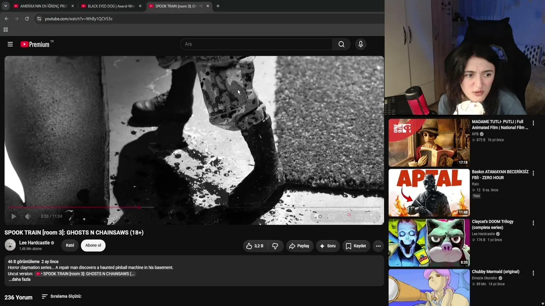545x306 pixels.
Task: Click the video title SPOOK TRAIN heading
Action: (74, 232)
